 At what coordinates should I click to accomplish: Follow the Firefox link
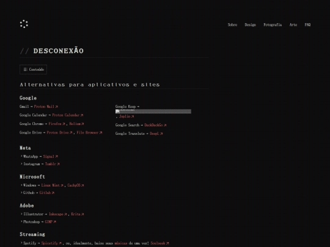[x=57, y=124]
